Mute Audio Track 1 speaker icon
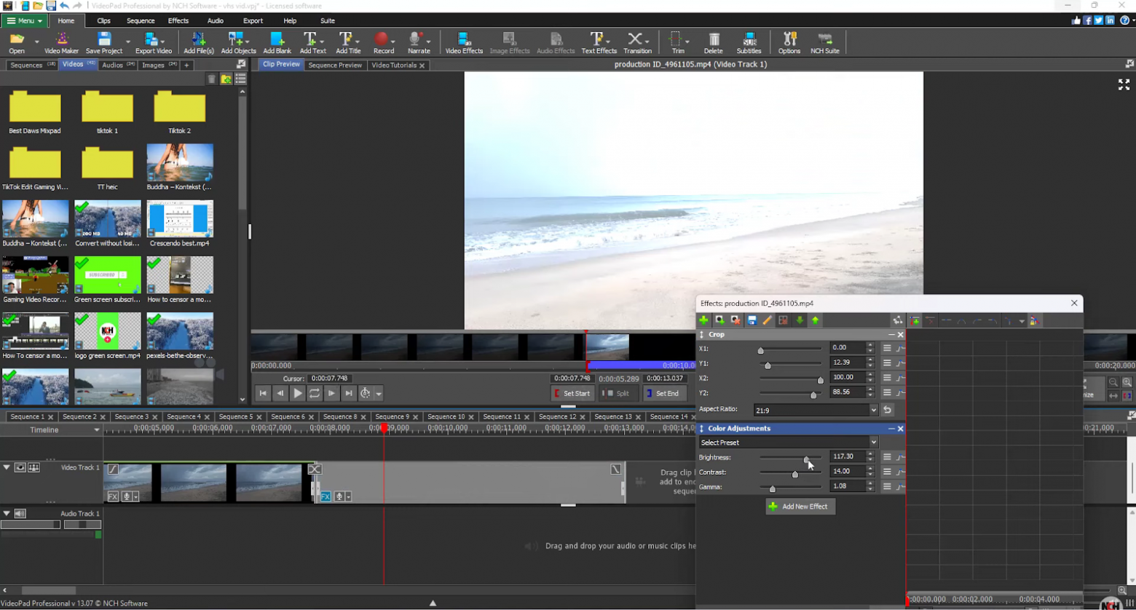The height and width of the screenshot is (610, 1136). pyautogui.click(x=20, y=513)
